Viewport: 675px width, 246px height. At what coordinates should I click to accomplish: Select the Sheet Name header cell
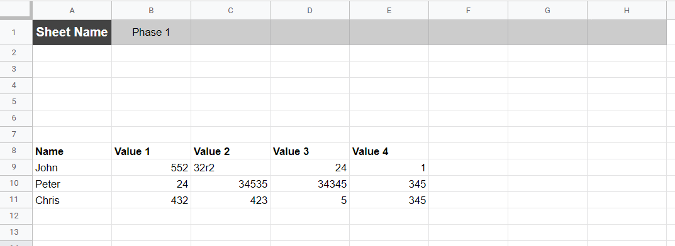coord(72,32)
